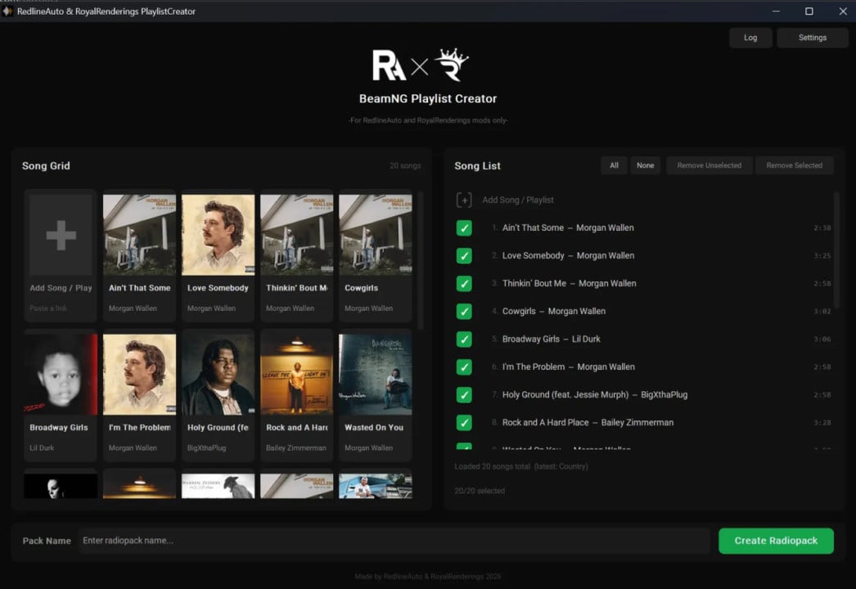Click the Song List heading
The height and width of the screenshot is (589, 856).
[477, 165]
